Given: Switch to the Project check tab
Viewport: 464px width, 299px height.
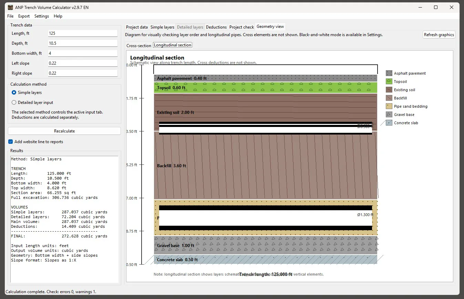Looking at the screenshot, I should coord(241,27).
